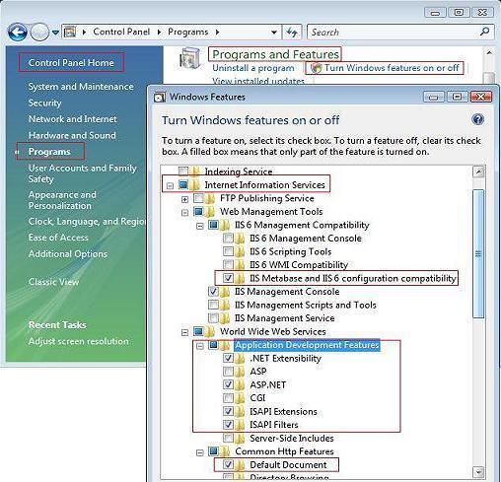
Task: Toggle Internet Information Services checkbox
Action: coord(183,184)
